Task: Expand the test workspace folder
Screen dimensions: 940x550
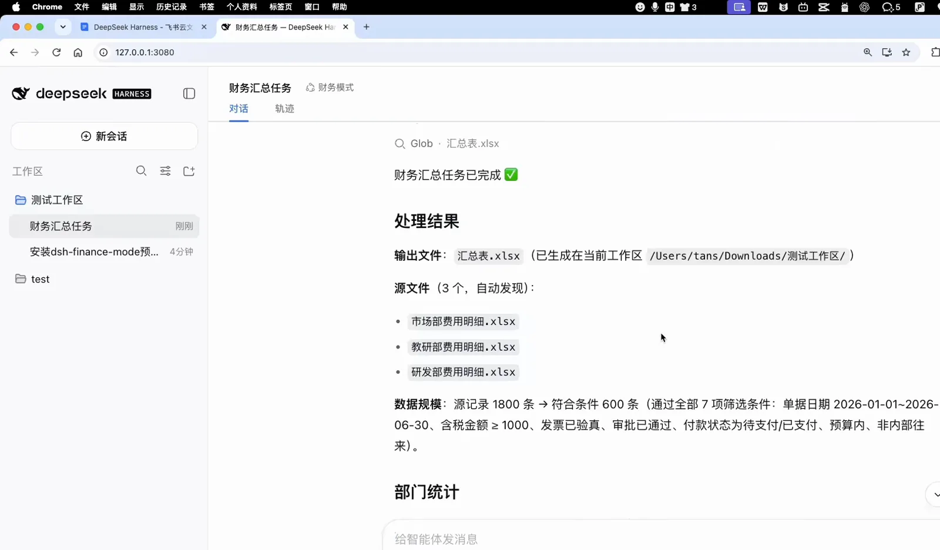Action: [32, 279]
